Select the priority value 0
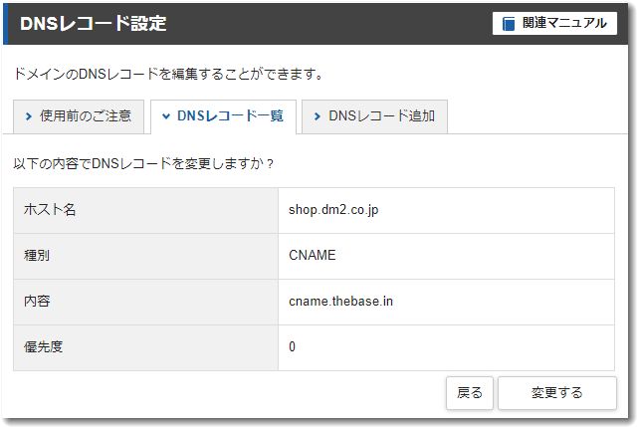The width and height of the screenshot is (637, 427). (x=292, y=347)
